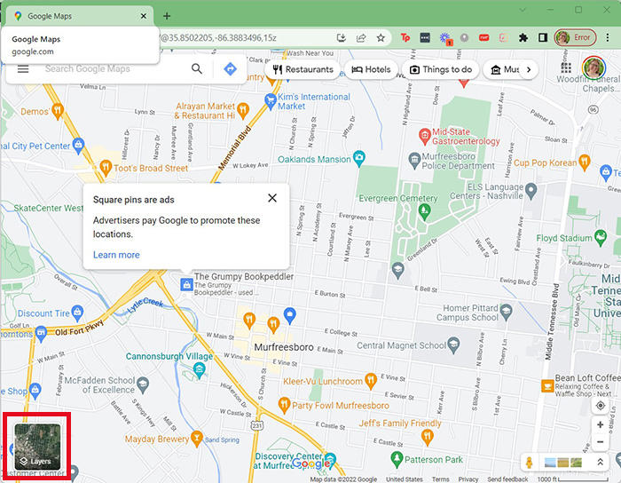Select Cannonsburgh Village marker
This screenshot has height=483, width=621.
pos(200,370)
